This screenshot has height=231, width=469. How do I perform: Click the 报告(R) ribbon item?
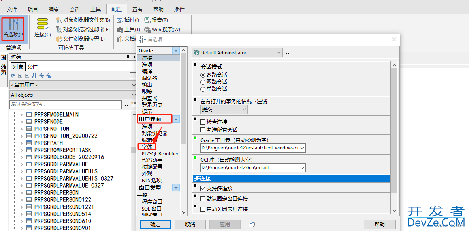click(156, 20)
